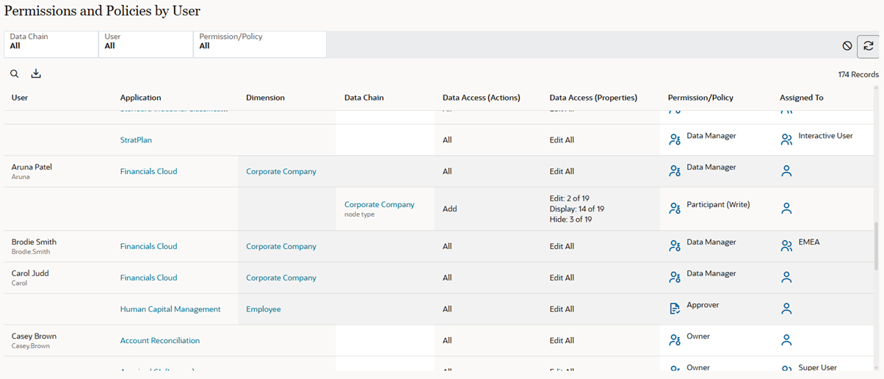Click the Corporate Company node type link
Viewport: 884px width, 379px height.
pos(379,204)
